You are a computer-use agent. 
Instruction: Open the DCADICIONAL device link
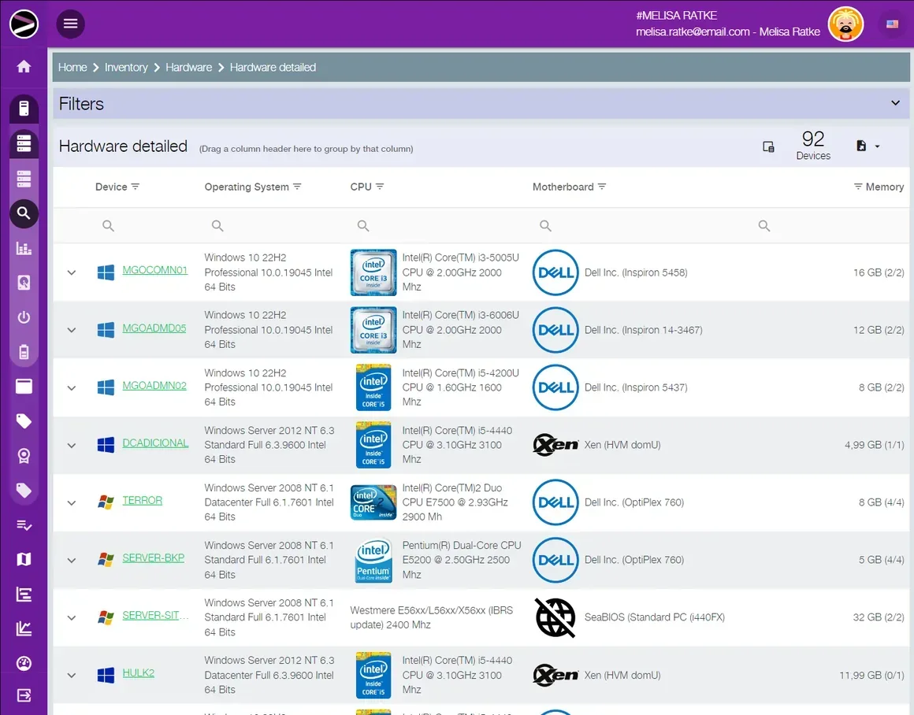coord(155,443)
